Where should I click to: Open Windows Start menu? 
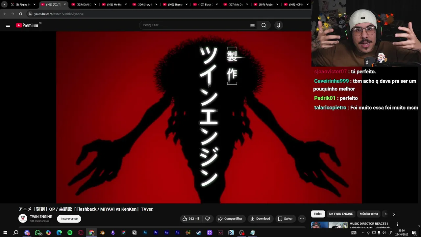pyautogui.click(x=5, y=233)
